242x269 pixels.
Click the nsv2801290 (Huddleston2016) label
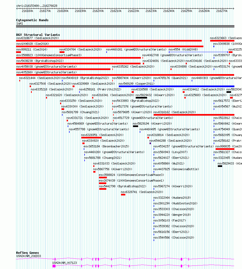pyautogui.click(x=175, y=203)
